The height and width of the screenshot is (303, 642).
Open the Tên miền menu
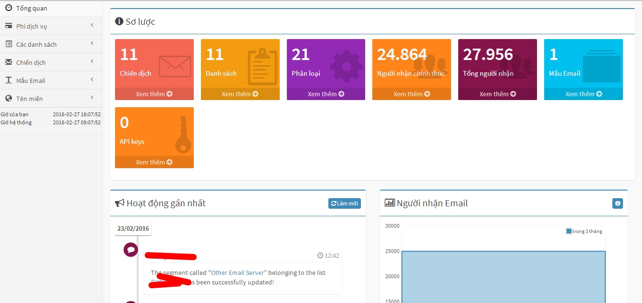51,99
